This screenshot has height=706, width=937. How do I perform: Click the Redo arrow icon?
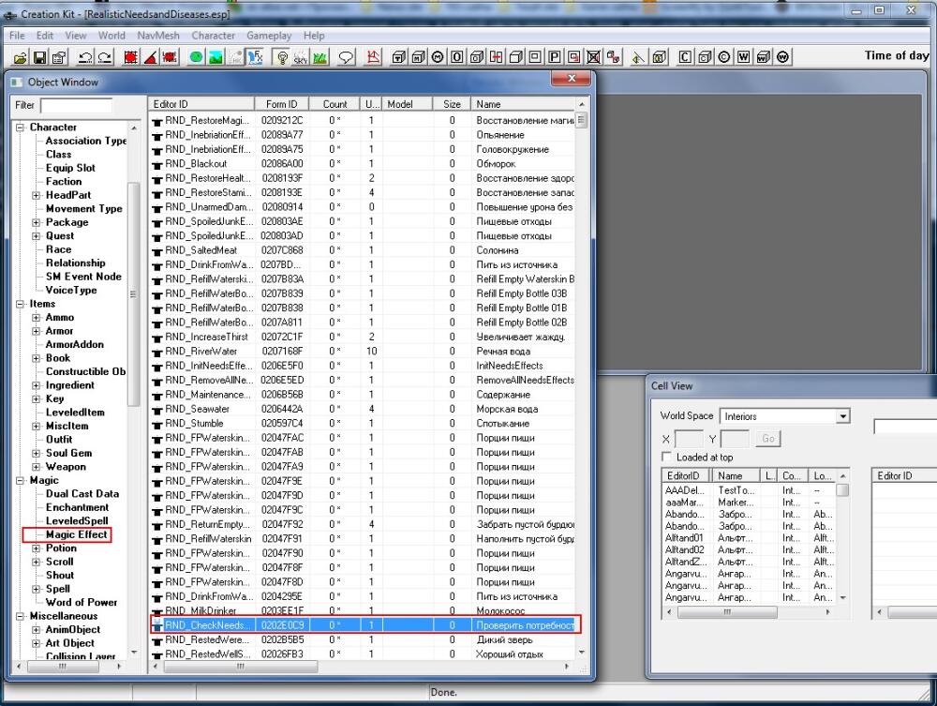pos(105,57)
